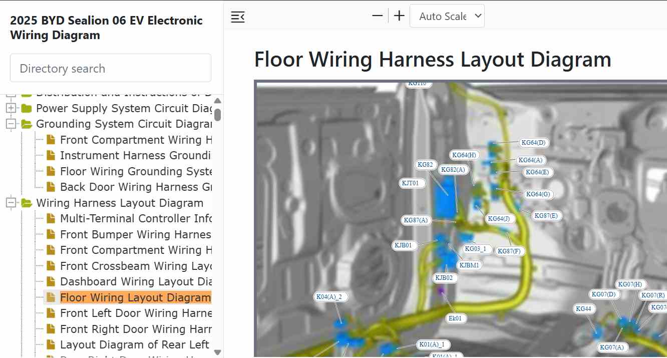
Task: Click the Front Right Door document icon
Action: click(x=51, y=329)
